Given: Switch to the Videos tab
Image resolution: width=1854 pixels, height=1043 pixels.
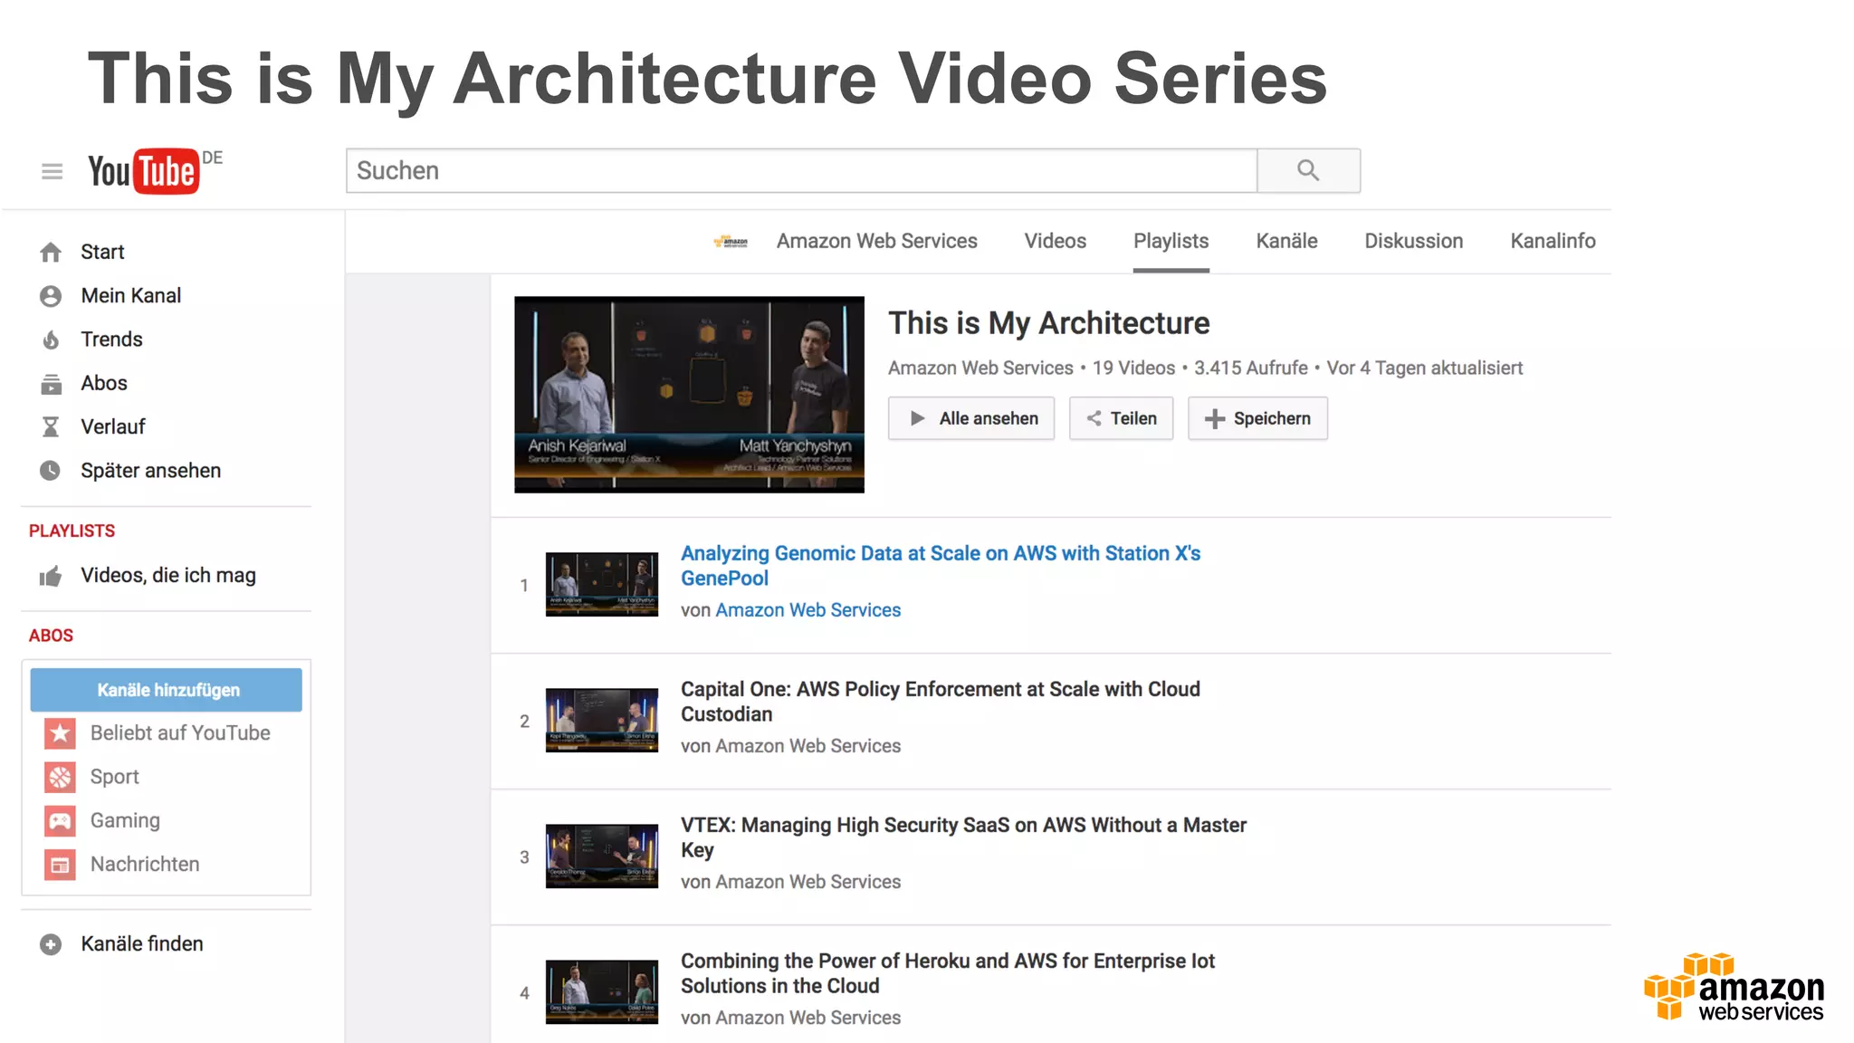Looking at the screenshot, I should (1055, 241).
